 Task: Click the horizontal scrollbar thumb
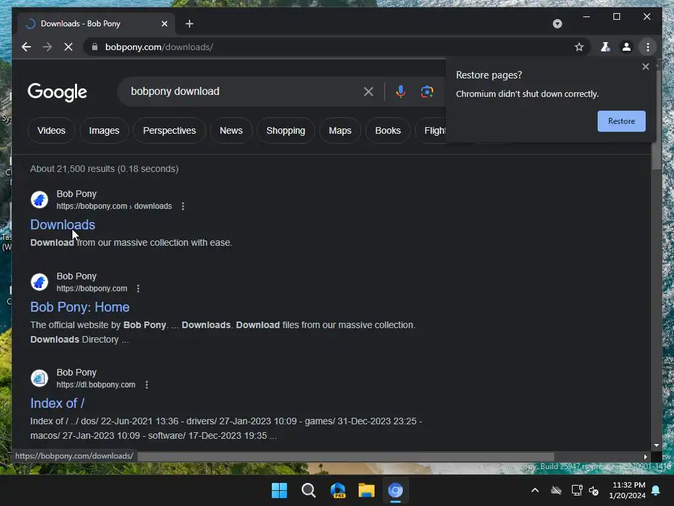(x=346, y=457)
